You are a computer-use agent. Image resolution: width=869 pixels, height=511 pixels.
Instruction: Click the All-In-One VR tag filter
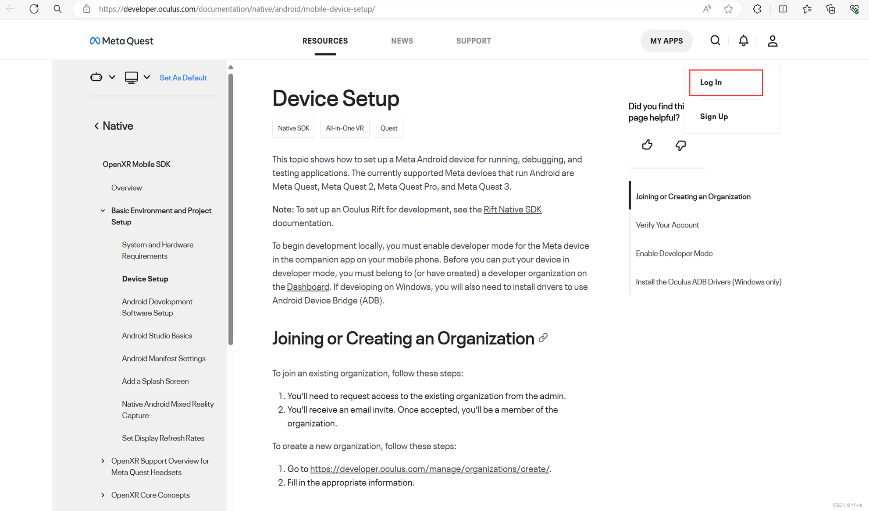pos(344,128)
